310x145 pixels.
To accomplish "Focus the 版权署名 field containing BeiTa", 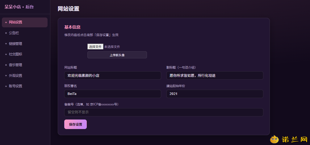I will pyautogui.click(x=112, y=94).
